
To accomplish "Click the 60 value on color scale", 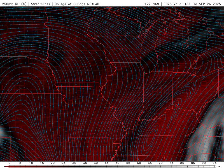I will [139, 163].
